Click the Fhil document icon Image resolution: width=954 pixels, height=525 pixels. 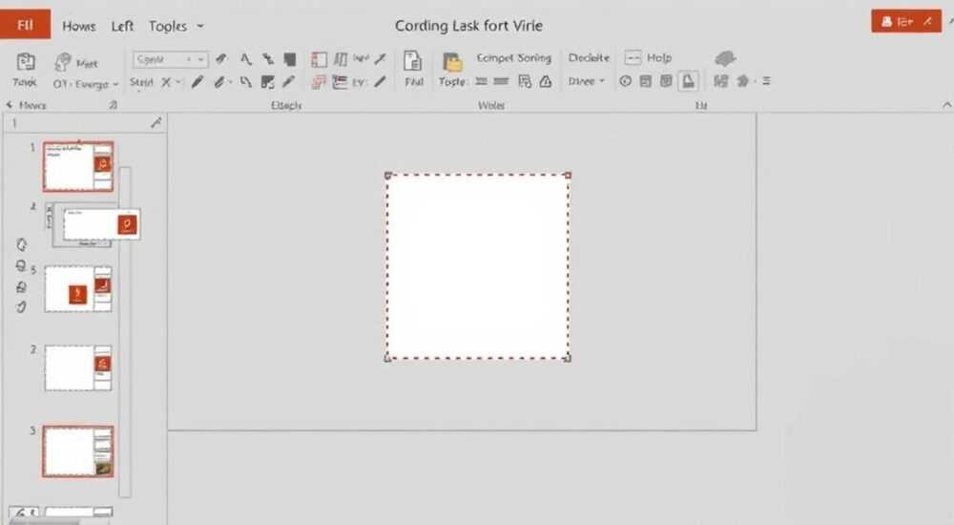(413, 61)
